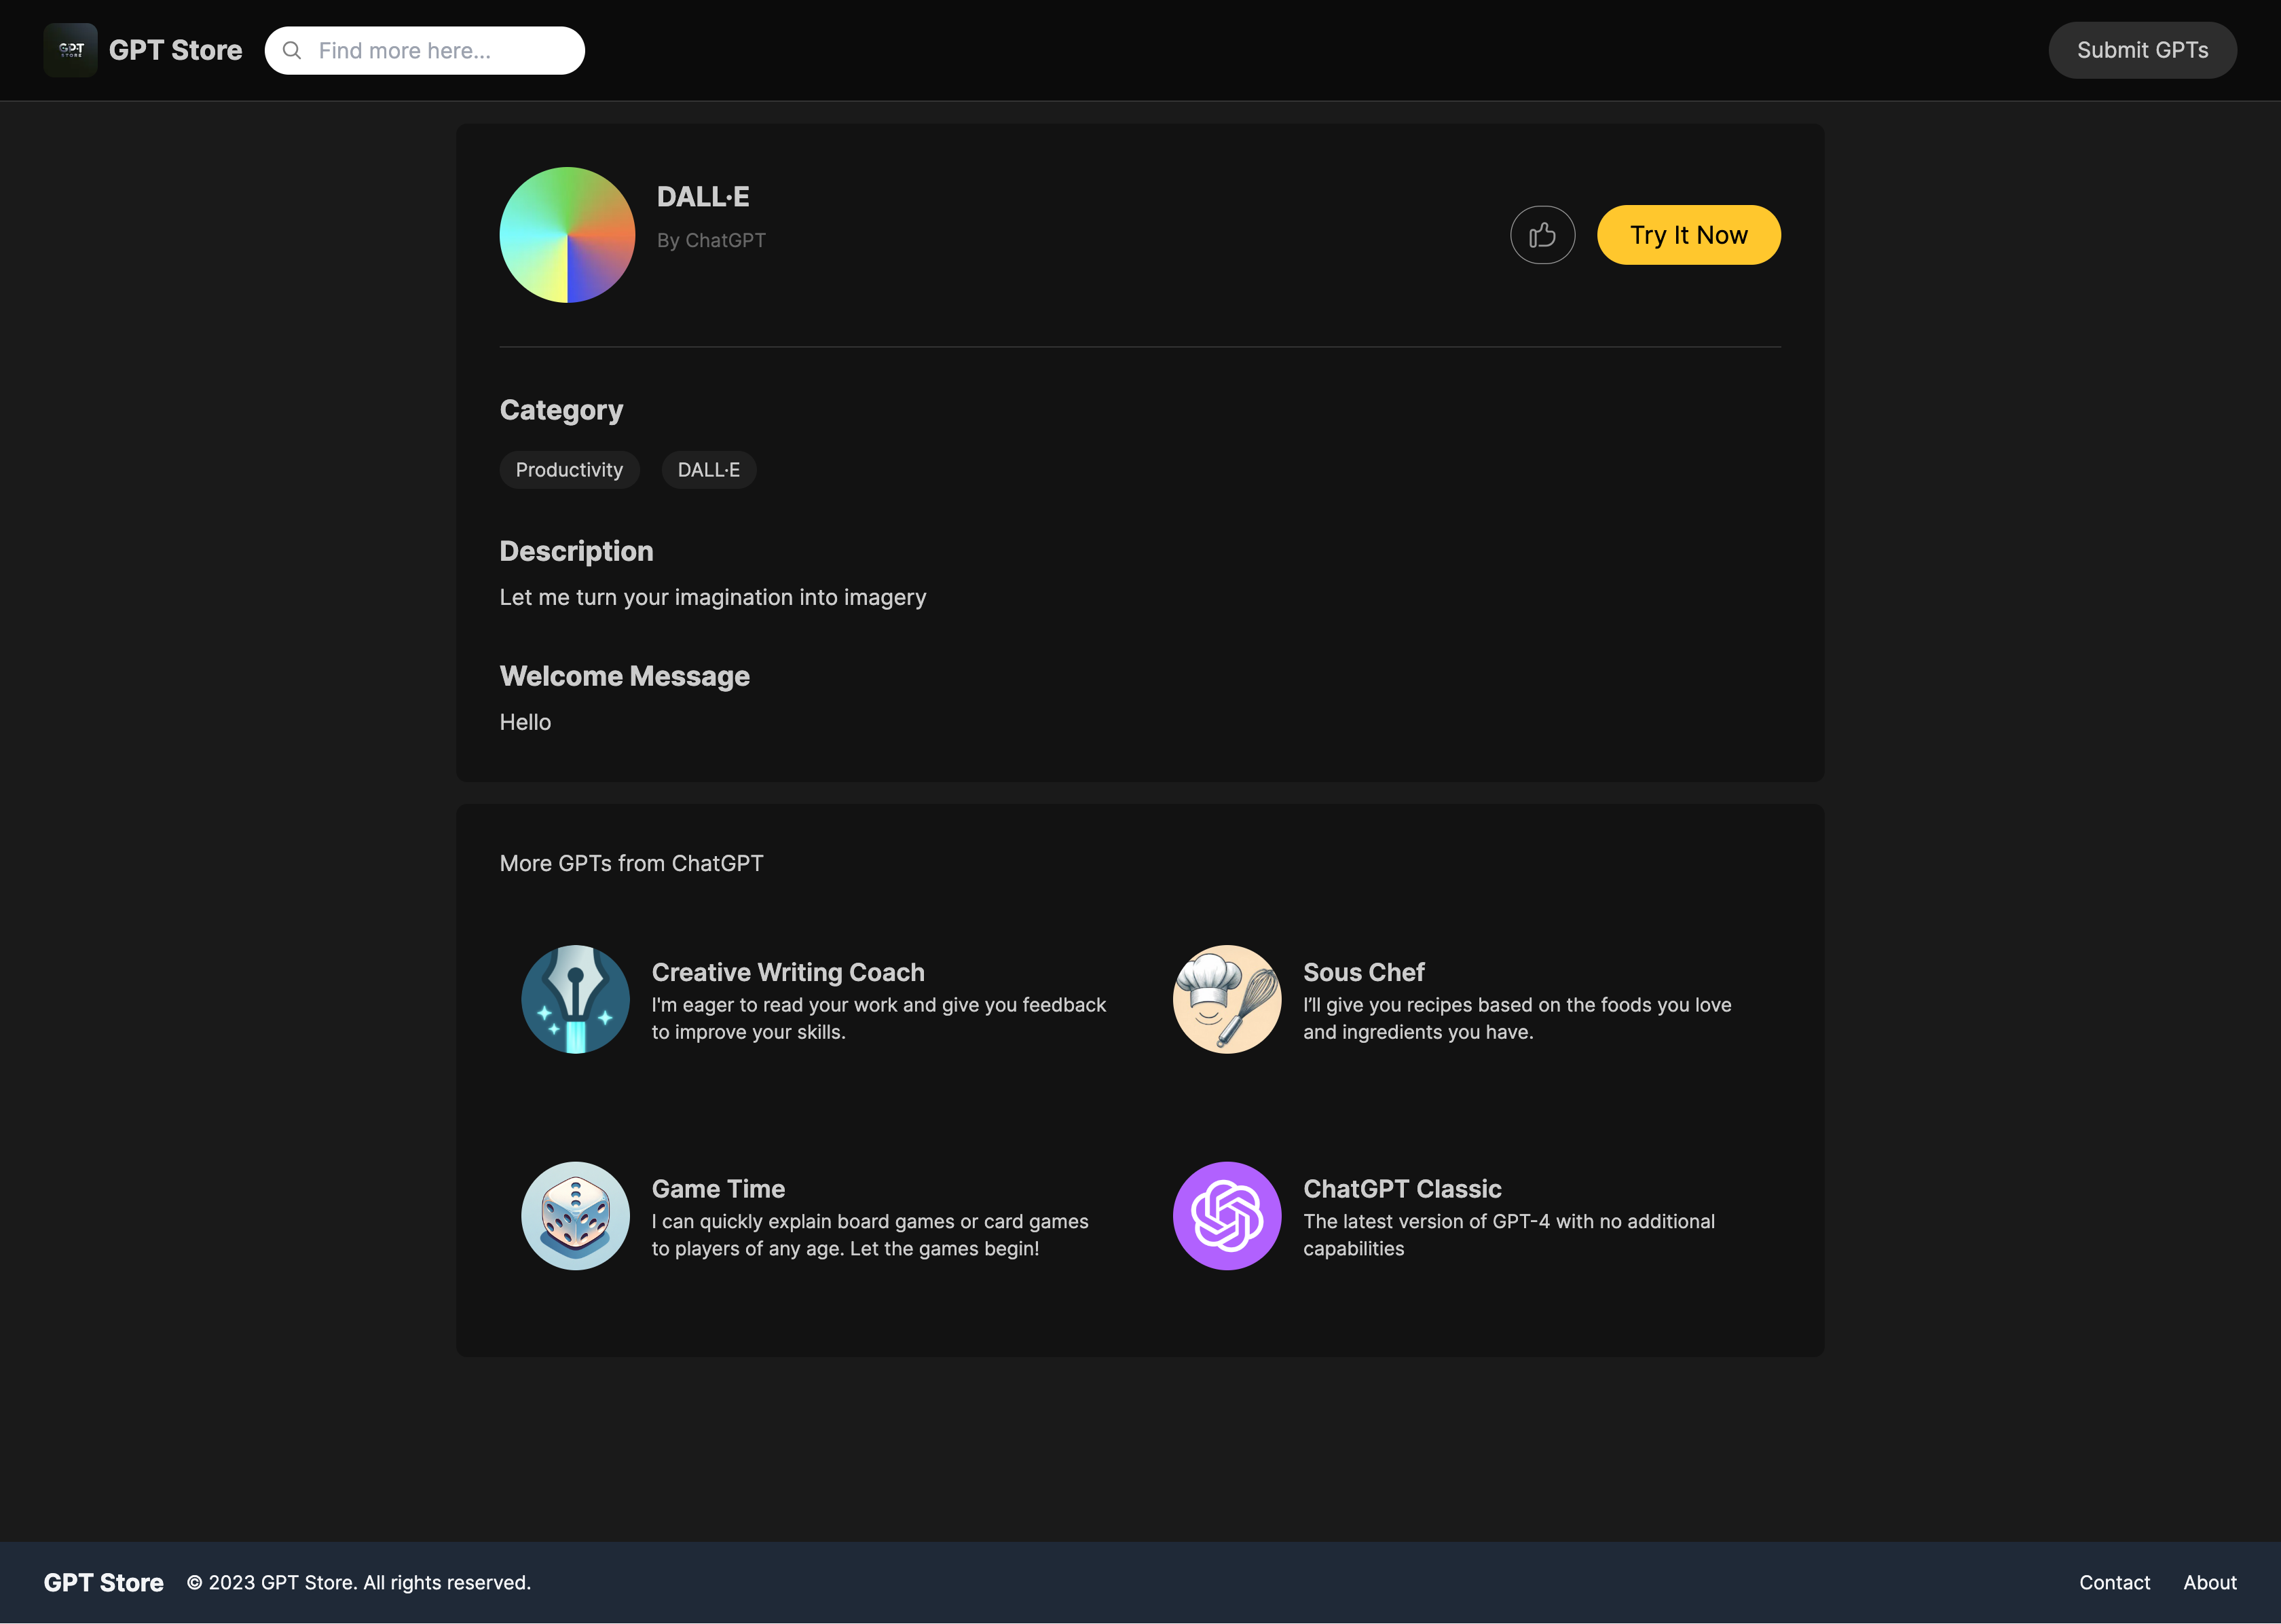The height and width of the screenshot is (1624, 2281).
Task: Open the Contact footer link
Action: pos(2114,1582)
